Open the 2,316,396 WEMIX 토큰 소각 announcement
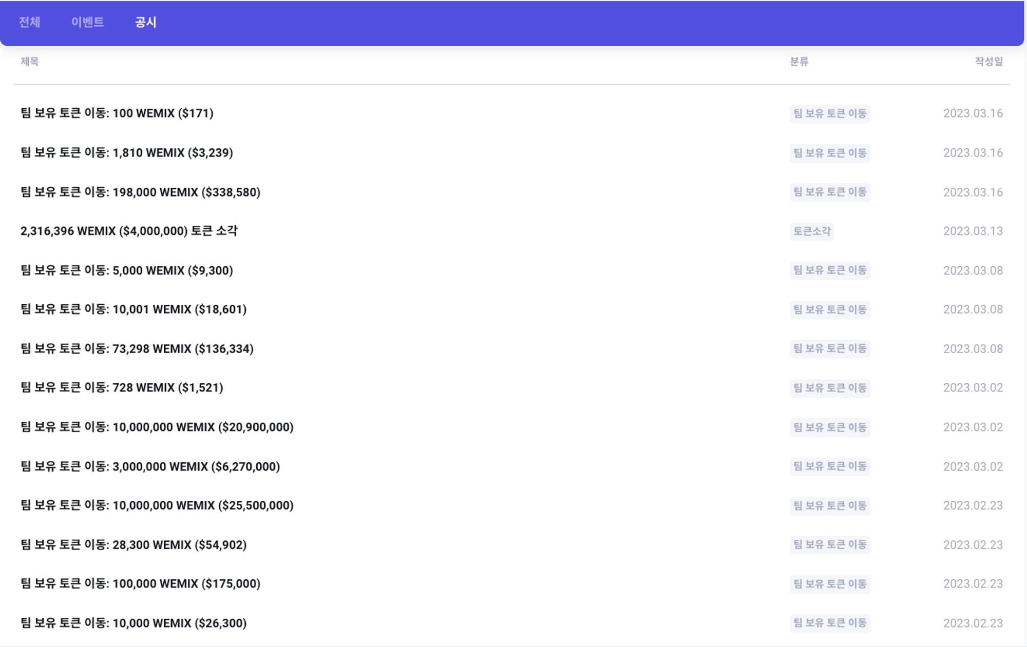 129,231
